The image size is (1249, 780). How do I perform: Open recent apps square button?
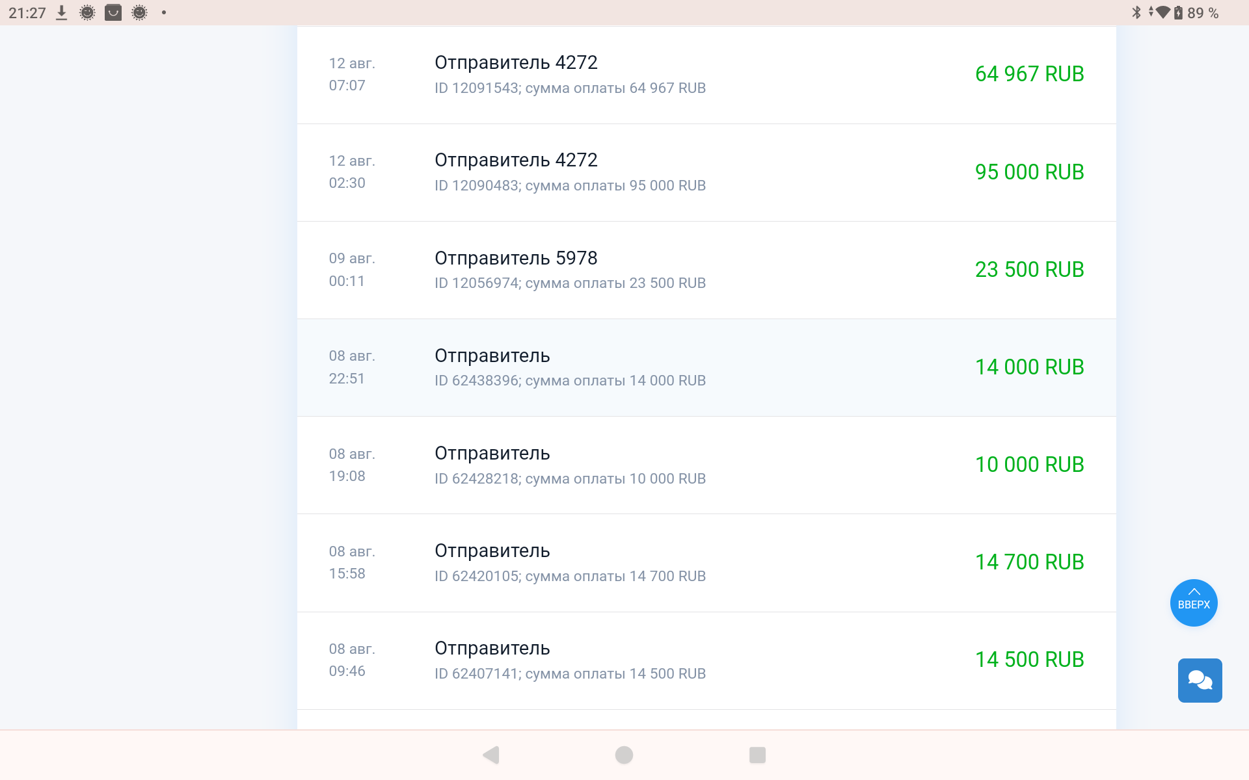(x=757, y=755)
